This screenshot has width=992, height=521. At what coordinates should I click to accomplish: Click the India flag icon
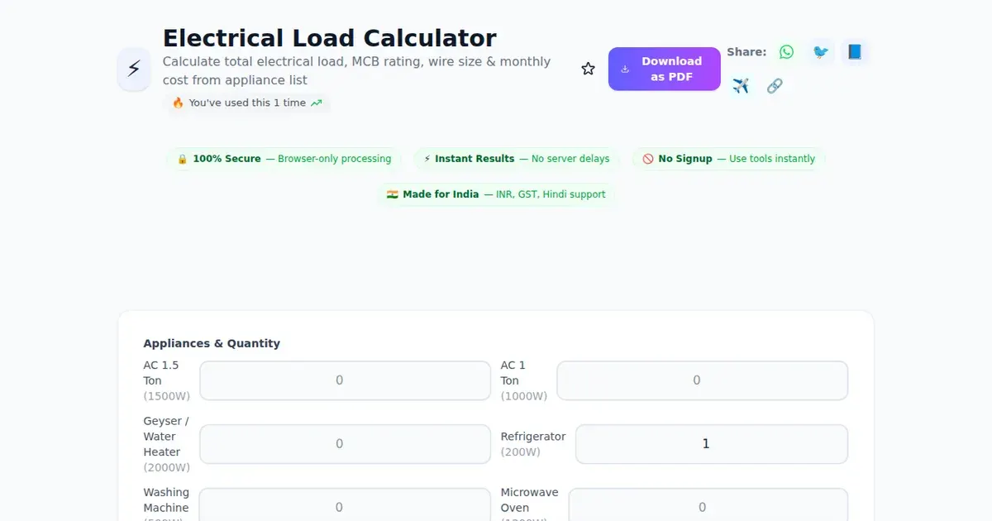pyautogui.click(x=393, y=194)
